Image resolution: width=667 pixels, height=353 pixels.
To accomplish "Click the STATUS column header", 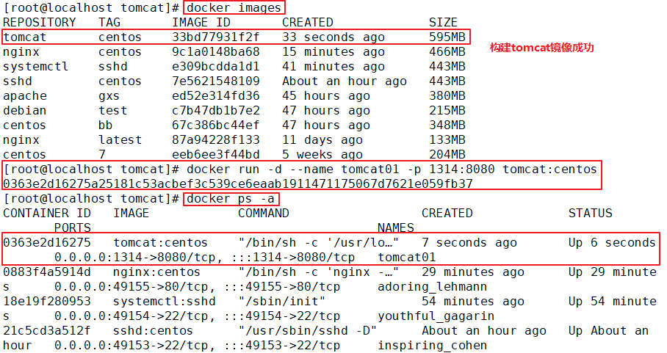I will click(591, 214).
